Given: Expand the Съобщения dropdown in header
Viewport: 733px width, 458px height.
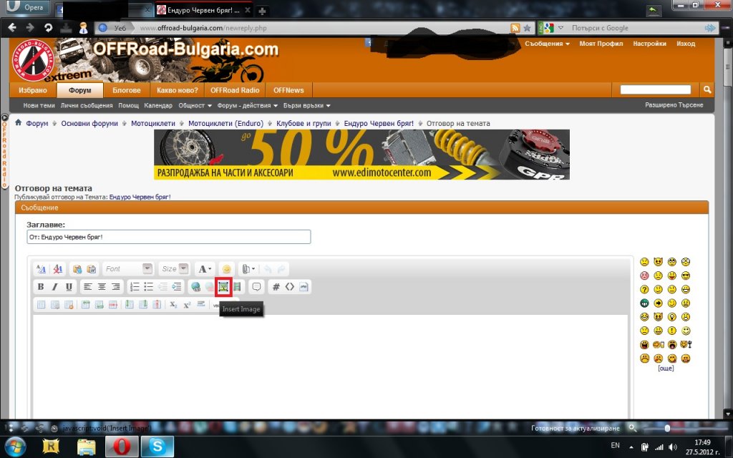Looking at the screenshot, I should pos(547,44).
